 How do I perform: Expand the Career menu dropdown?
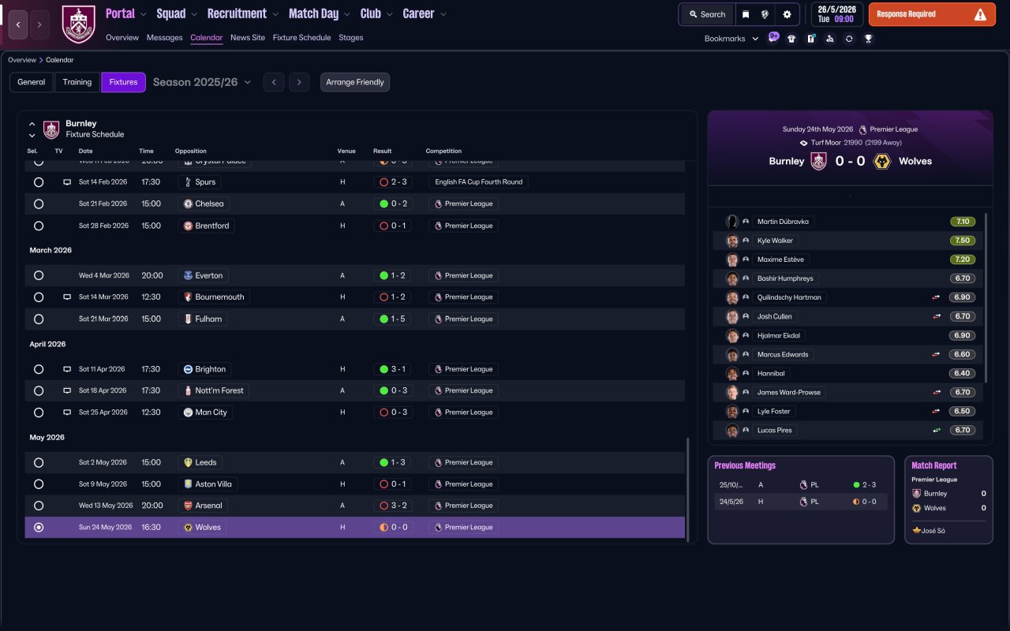click(443, 14)
